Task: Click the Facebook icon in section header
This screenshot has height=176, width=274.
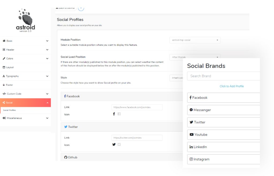Action: [x=65, y=96]
